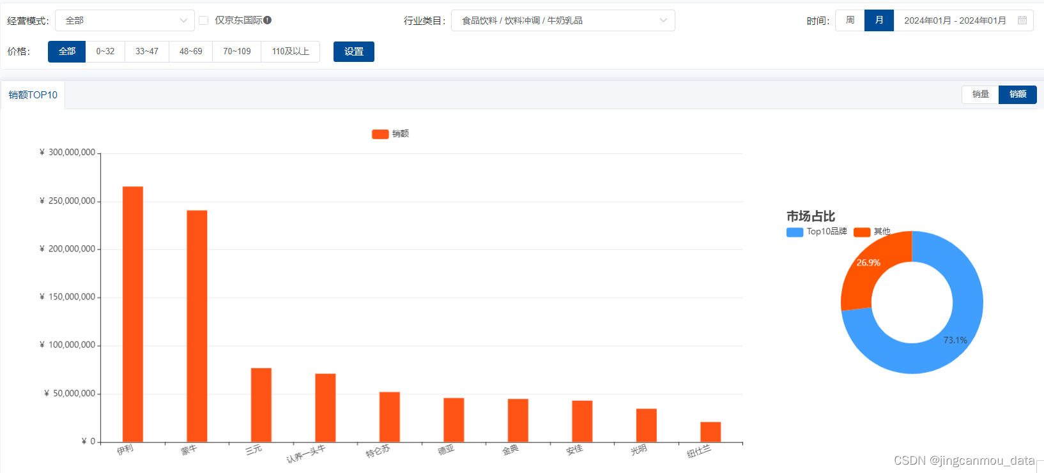Click the 特仑苏 bar in chart
This screenshot has width=1044, height=473.
click(390, 417)
